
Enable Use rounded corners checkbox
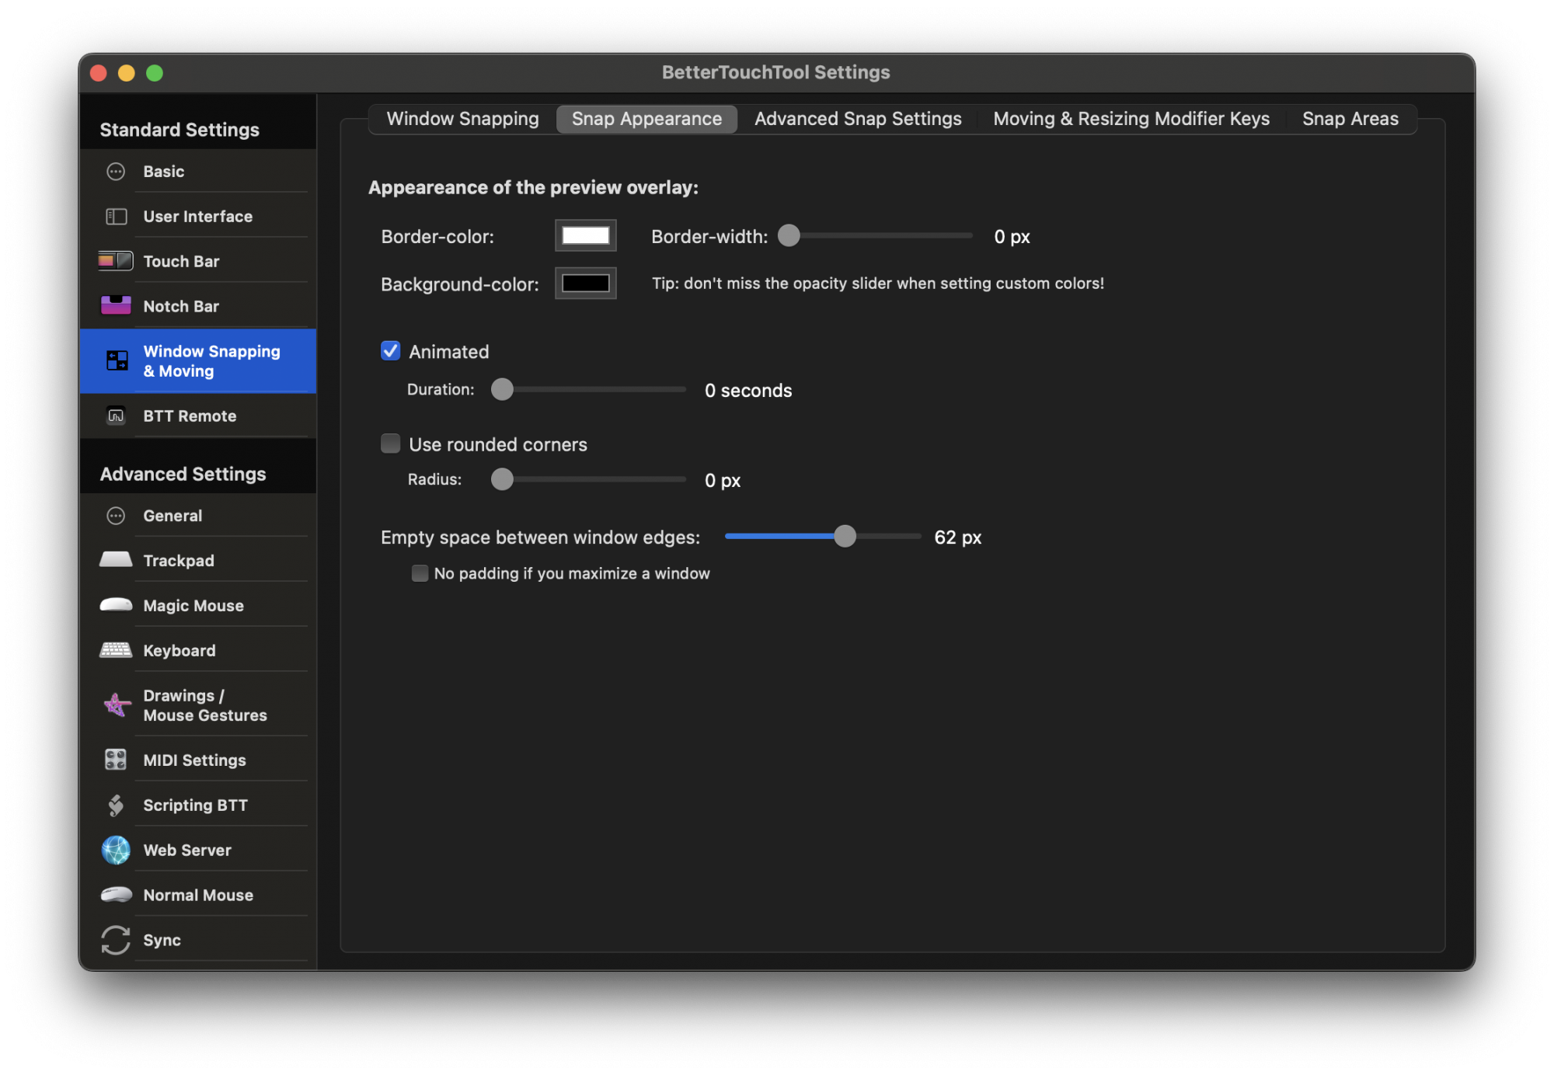point(390,444)
